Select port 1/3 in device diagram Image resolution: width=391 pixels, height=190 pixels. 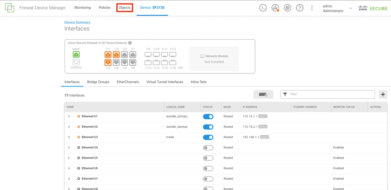pyautogui.click(x=116, y=55)
